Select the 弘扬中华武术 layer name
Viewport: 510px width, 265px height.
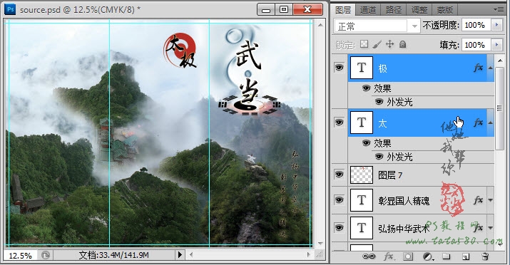click(404, 229)
